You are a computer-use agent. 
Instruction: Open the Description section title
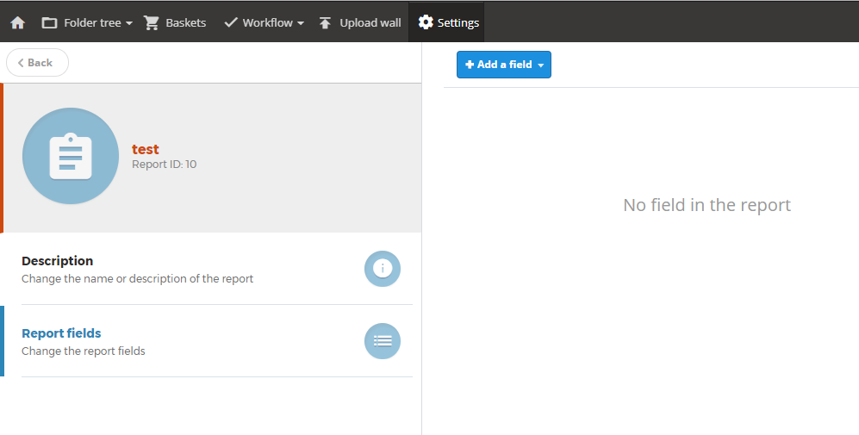point(57,261)
